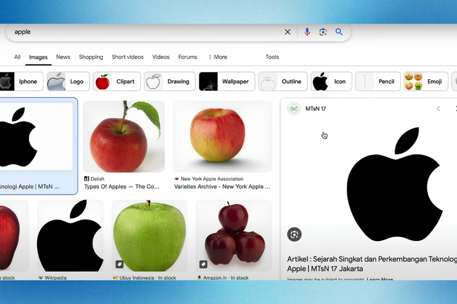Click the large Apple logo preview image
This screenshot has height=304, width=457.
[395, 184]
